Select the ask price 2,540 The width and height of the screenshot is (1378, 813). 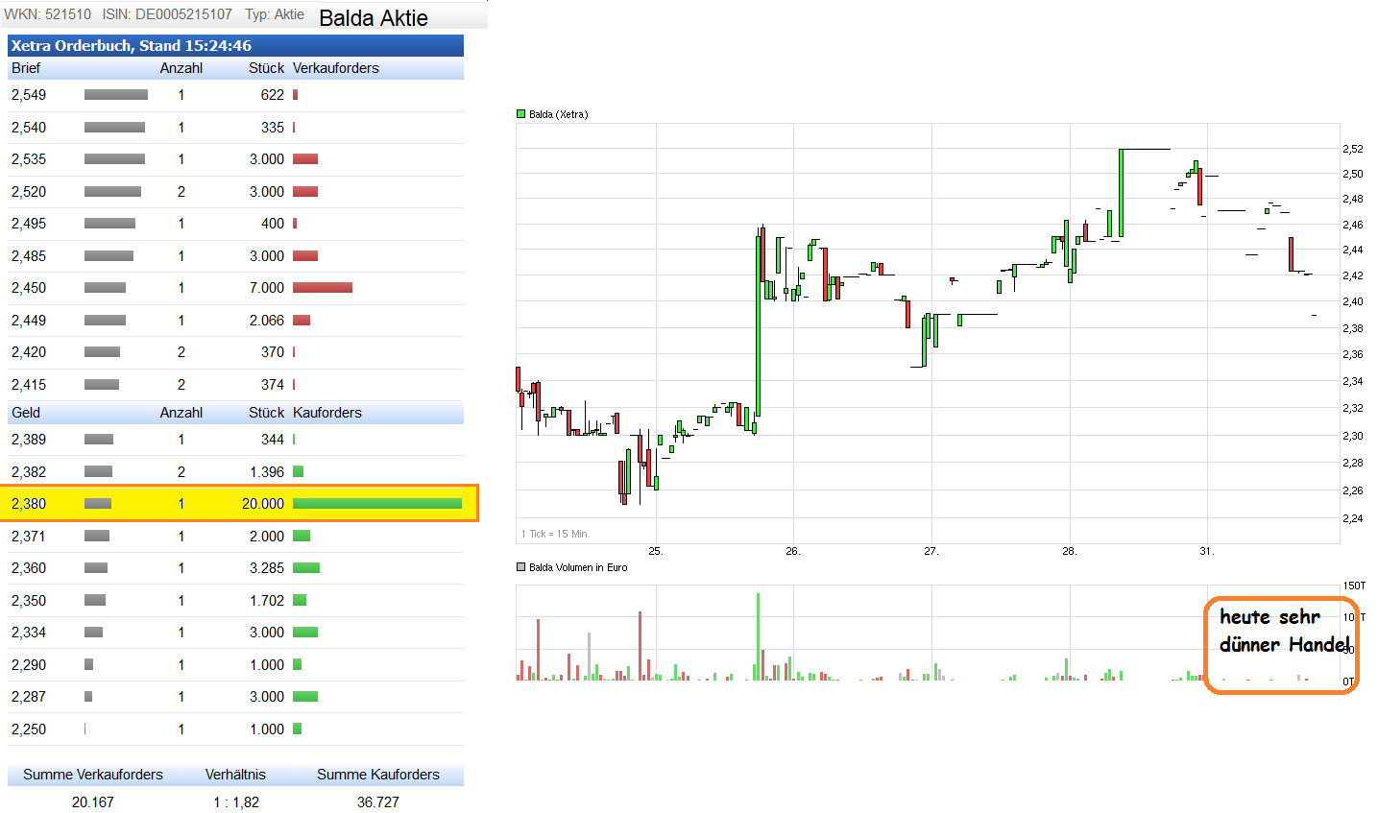(29, 128)
